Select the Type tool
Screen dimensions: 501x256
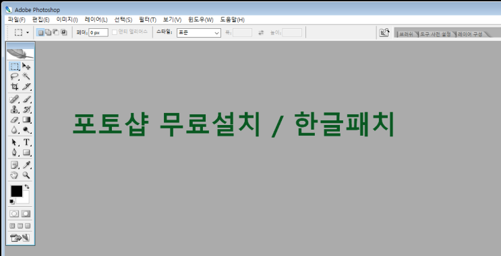(26, 142)
